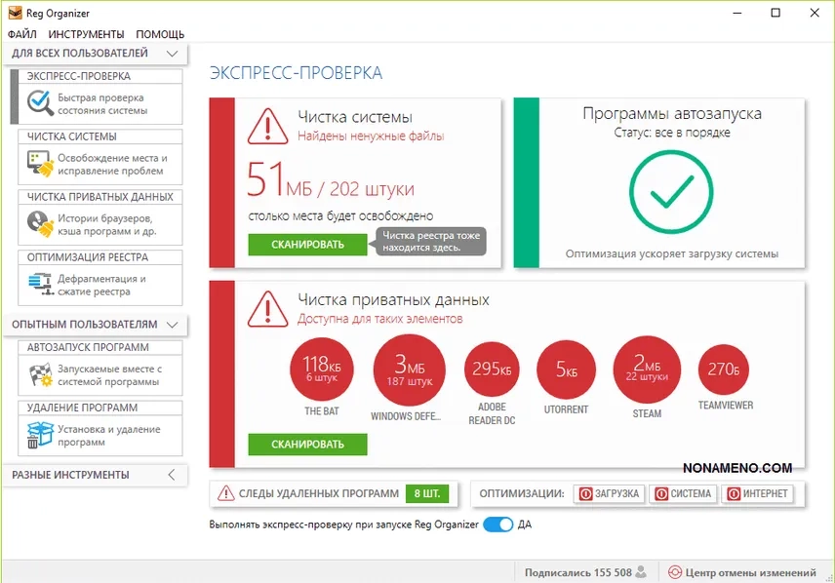The height and width of the screenshot is (583, 835).
Task: Toggle the ИНТЕРНЕТ optimization button
Action: pyautogui.click(x=757, y=494)
